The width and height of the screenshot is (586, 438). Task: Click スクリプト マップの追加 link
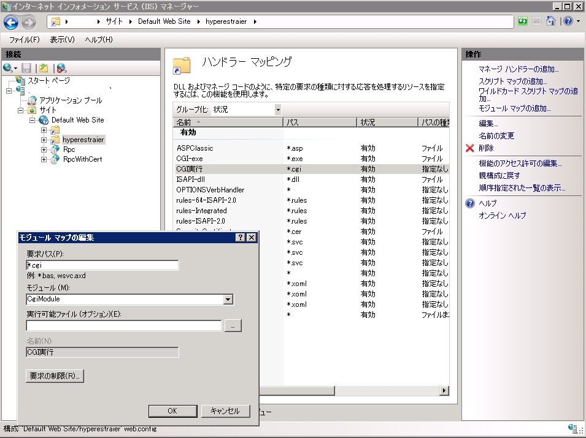click(x=513, y=81)
